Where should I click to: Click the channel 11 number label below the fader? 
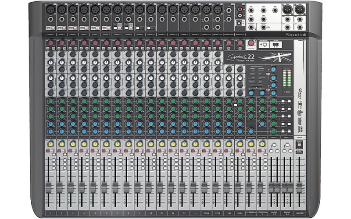(x=162, y=213)
